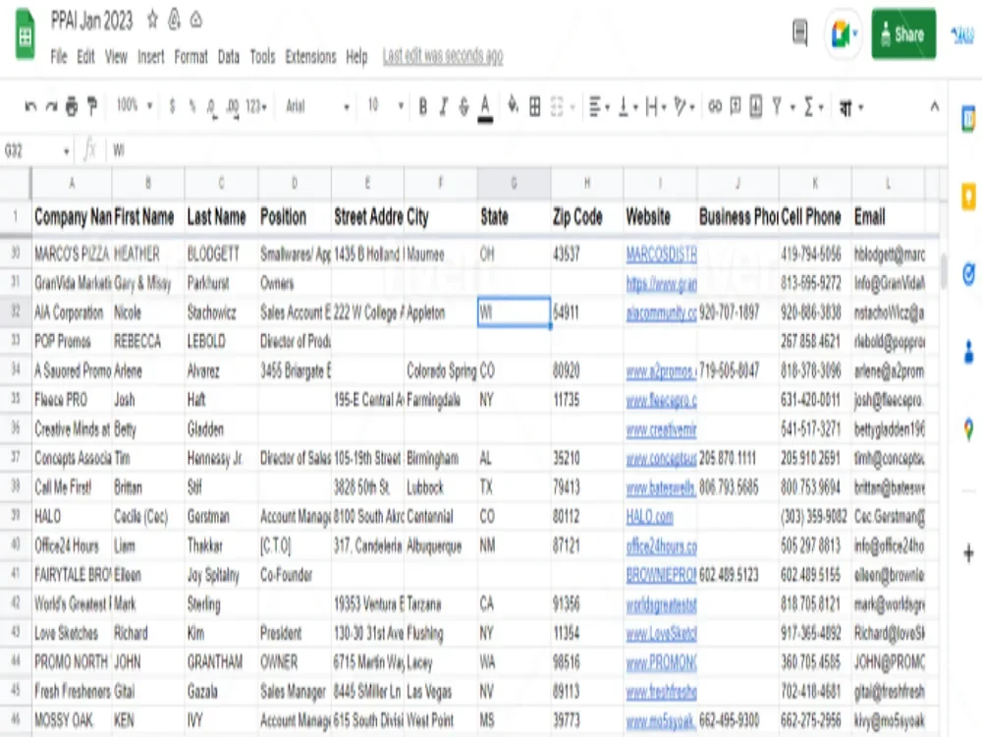Open the Edit menu
Screen dimensions: 982x737
coord(85,57)
